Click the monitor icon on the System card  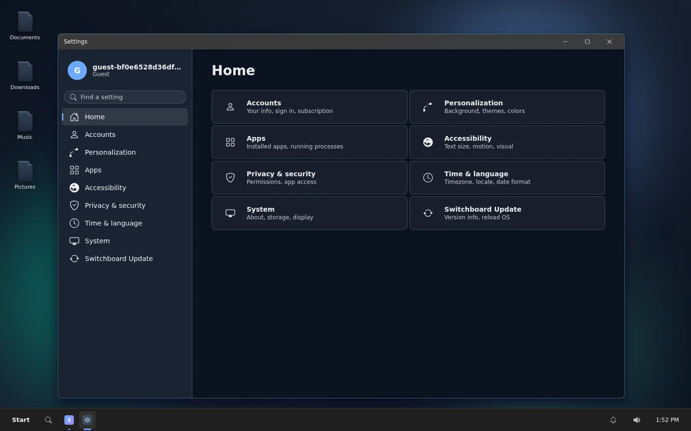[x=231, y=213]
